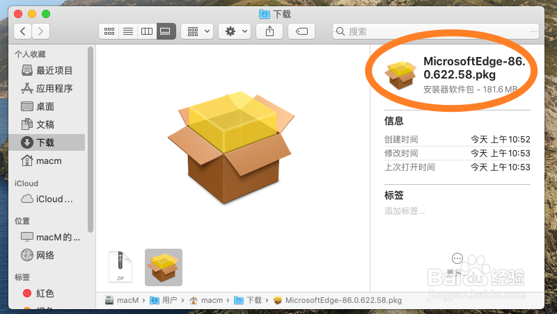The width and height of the screenshot is (557, 314).
Task: Click 用户 in the path bar
Action: click(164, 300)
